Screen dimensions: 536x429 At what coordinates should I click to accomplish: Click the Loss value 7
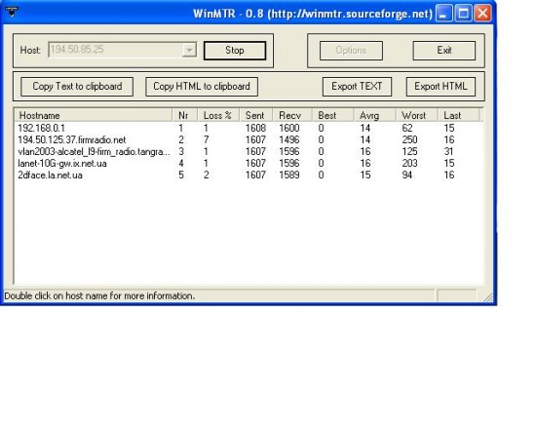point(207,139)
